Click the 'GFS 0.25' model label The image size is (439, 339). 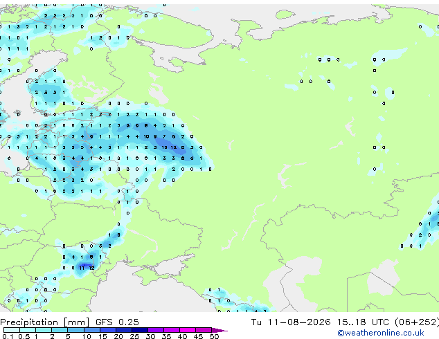117,322
